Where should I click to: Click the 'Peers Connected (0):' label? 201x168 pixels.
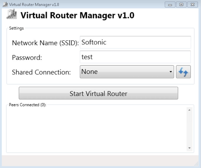[28, 105]
